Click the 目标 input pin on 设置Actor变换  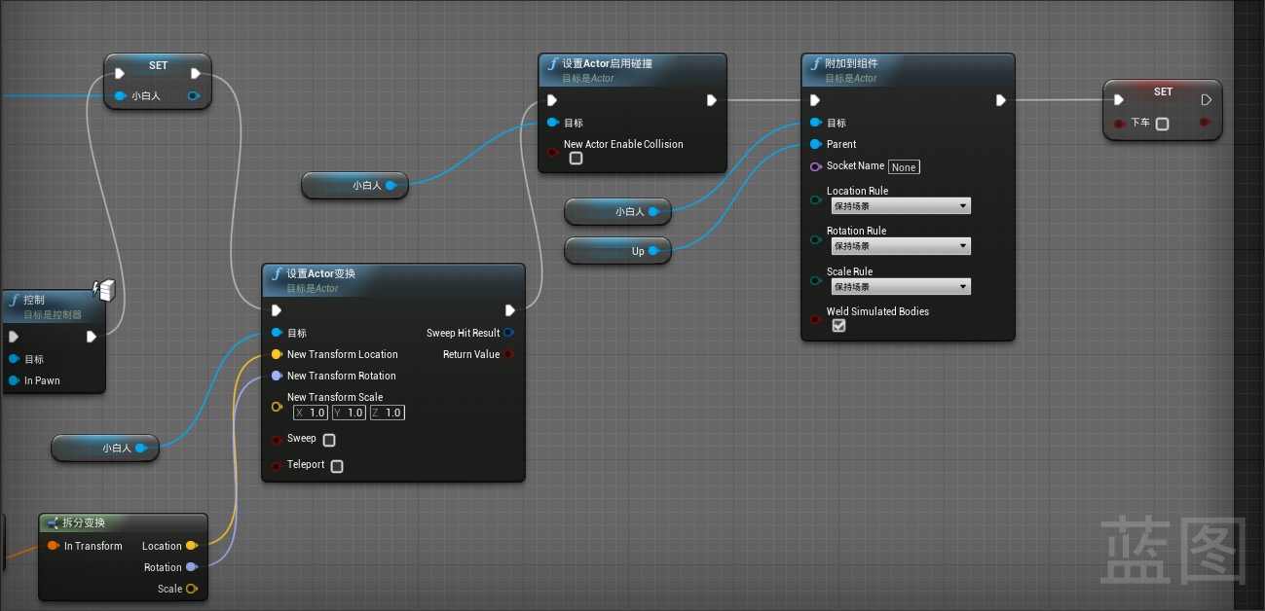278,333
